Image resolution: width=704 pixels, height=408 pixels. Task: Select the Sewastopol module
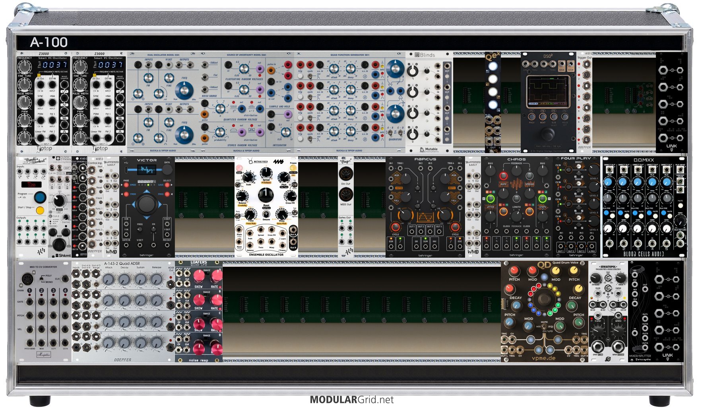coord(608,311)
